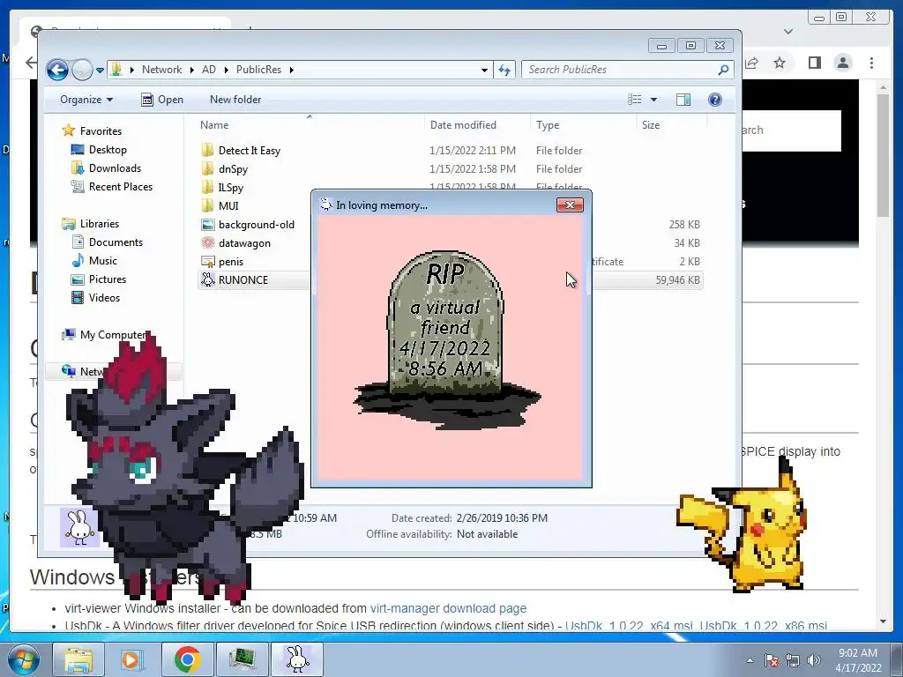Select the MUI folder
The height and width of the screenshot is (677, 903).
tap(228, 206)
